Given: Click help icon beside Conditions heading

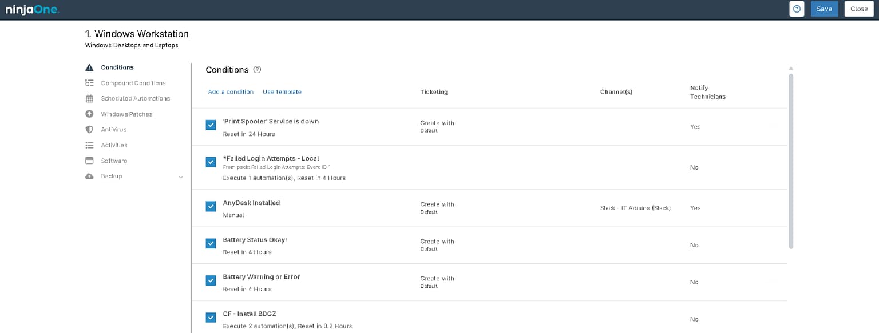Looking at the screenshot, I should tap(257, 70).
